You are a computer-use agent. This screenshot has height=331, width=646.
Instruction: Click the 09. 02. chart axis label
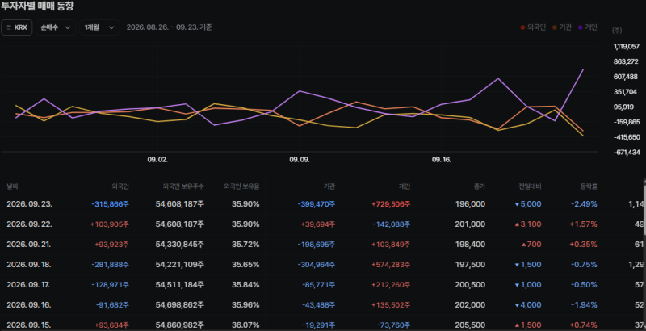(157, 160)
